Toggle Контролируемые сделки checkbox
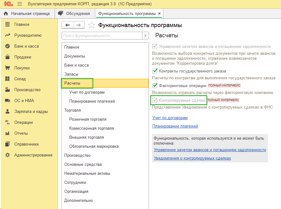This screenshot has height=209, width=281. click(x=155, y=100)
